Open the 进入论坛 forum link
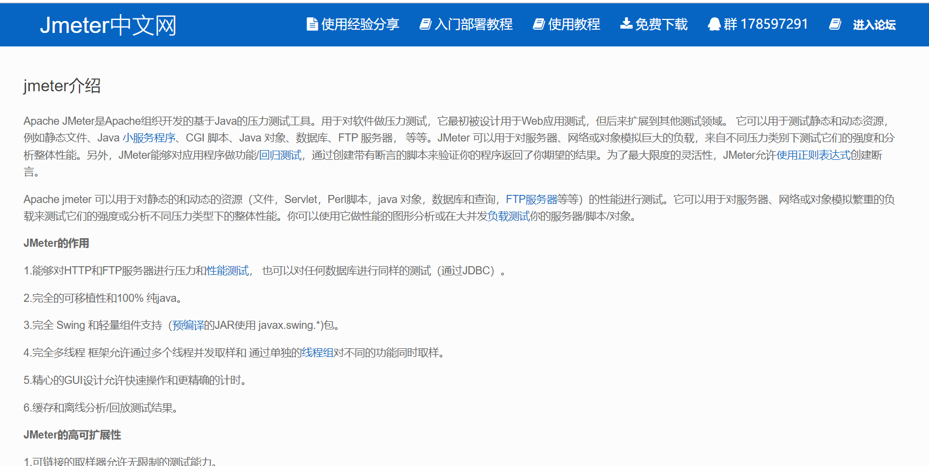Image resolution: width=929 pixels, height=466 pixels. (874, 25)
